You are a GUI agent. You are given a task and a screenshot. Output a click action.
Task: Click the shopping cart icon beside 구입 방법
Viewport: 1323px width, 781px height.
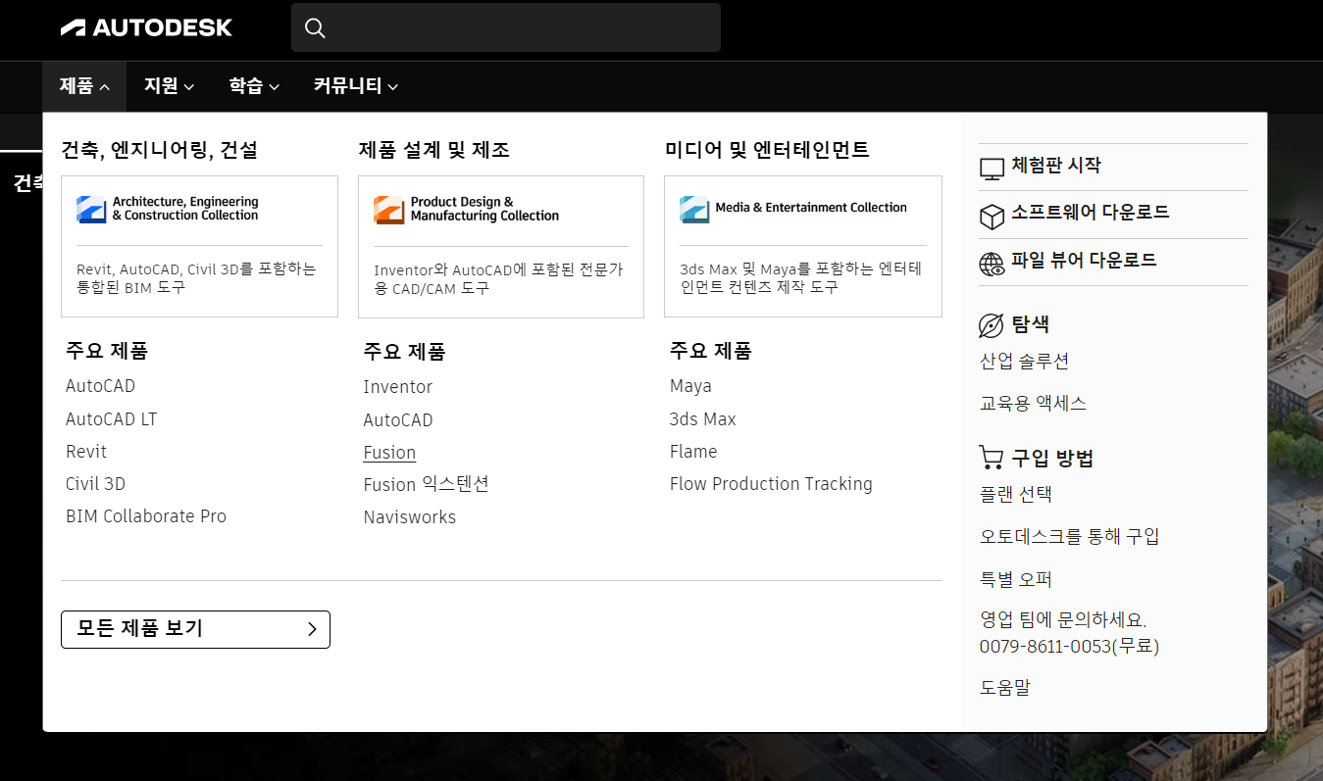click(x=992, y=458)
